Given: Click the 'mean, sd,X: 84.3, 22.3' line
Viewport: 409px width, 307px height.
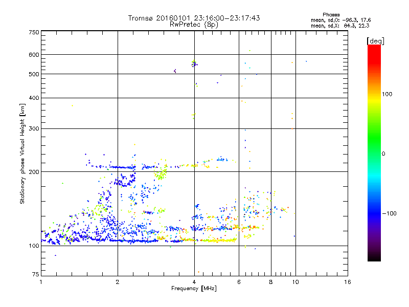Looking at the screenshot, I should click(x=340, y=26).
